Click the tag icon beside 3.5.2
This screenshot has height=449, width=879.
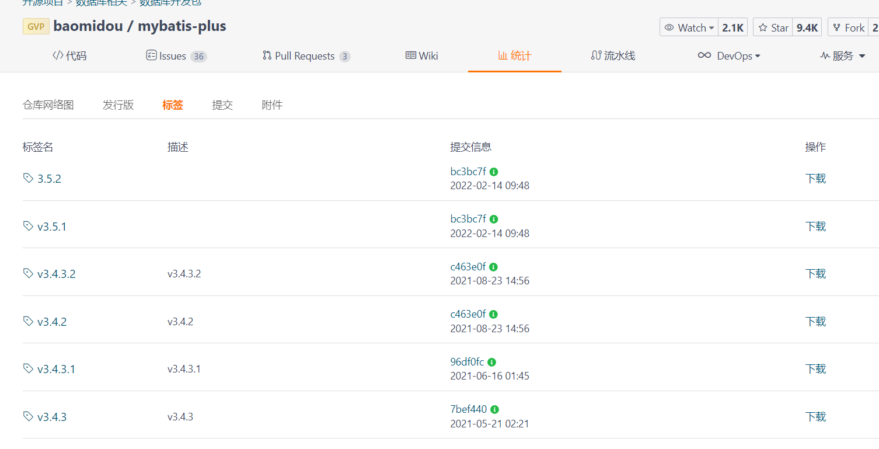(x=28, y=178)
